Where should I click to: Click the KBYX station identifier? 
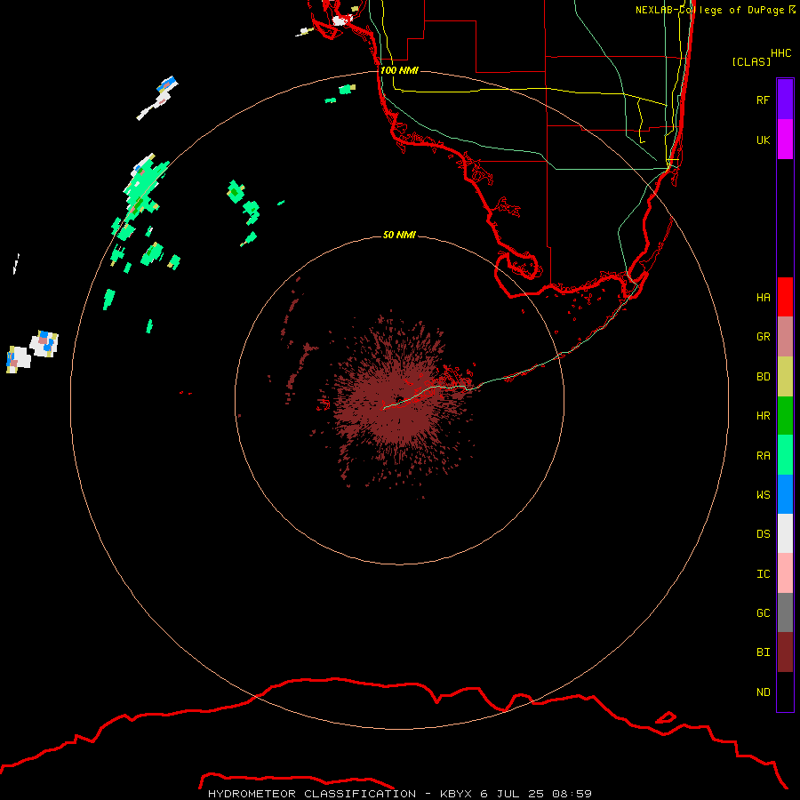[x=455, y=794]
